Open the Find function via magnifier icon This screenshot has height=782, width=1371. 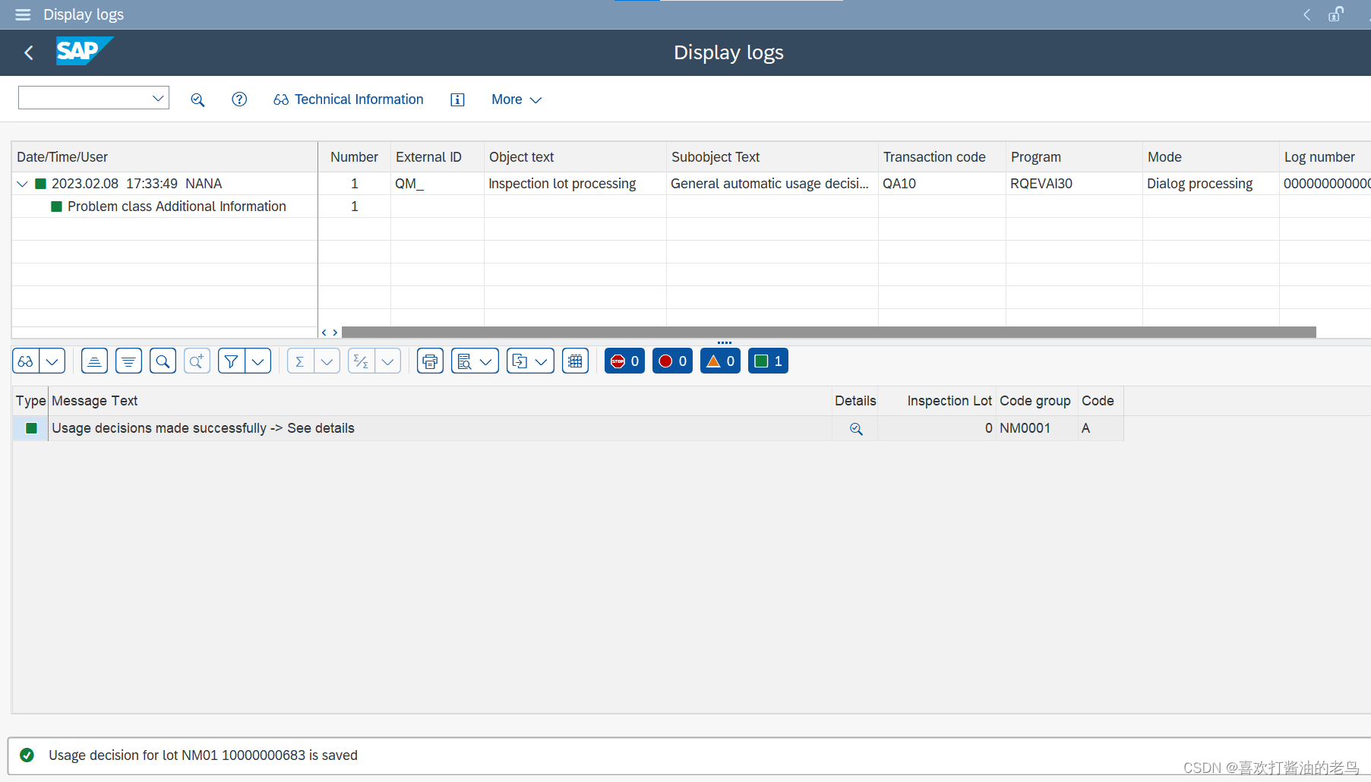click(x=163, y=361)
